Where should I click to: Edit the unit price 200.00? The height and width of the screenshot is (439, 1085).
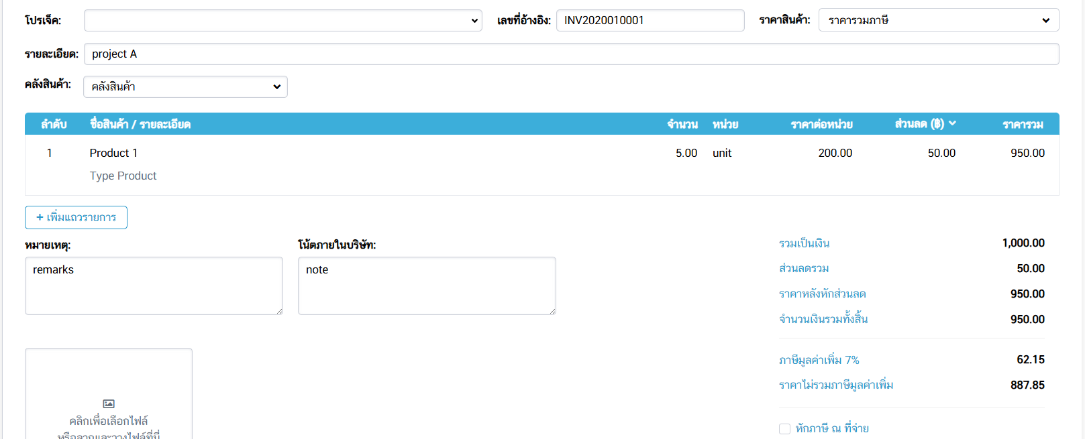tap(835, 153)
